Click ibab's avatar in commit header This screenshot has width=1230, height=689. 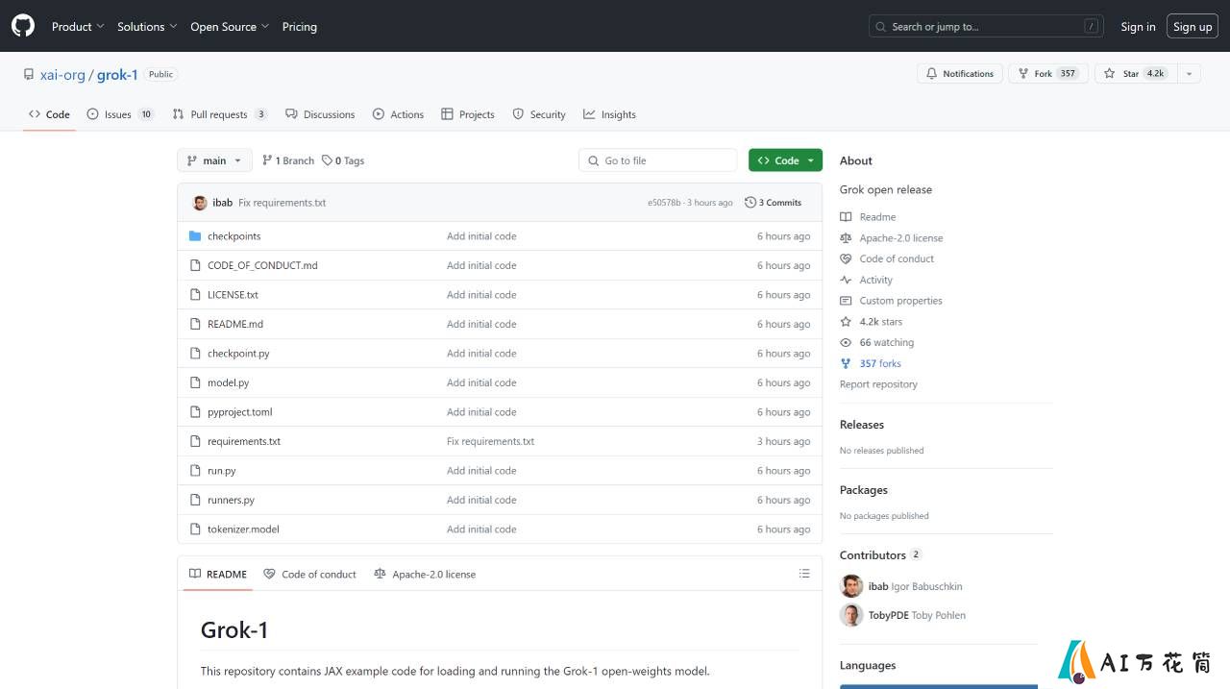tap(200, 203)
